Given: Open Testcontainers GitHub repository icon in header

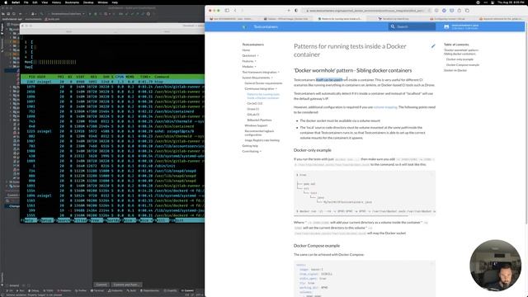Looking at the screenshot, I should [446, 26].
